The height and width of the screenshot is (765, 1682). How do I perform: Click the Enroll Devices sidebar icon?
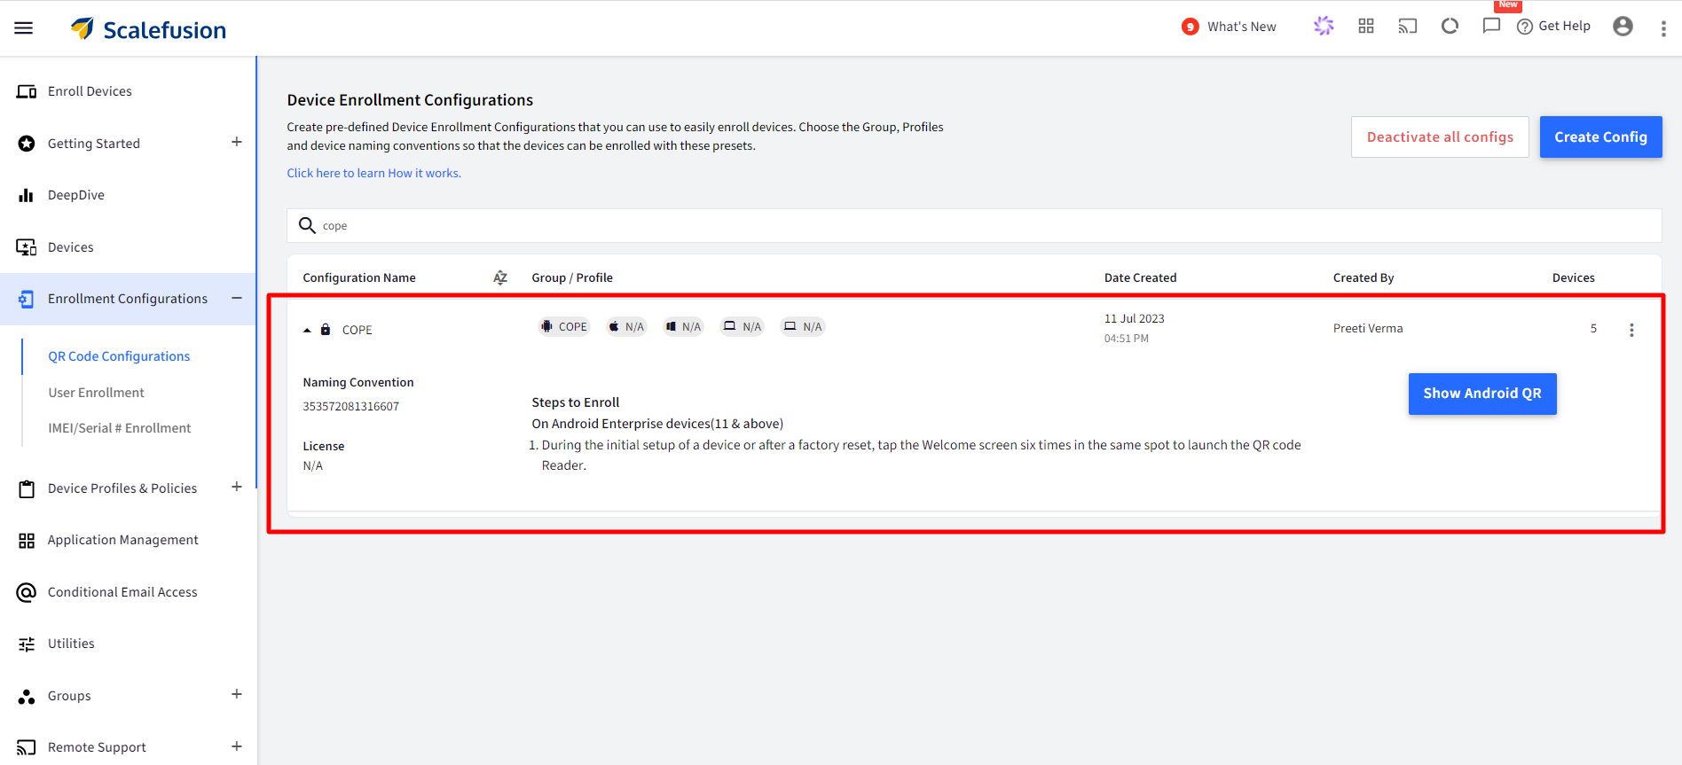[27, 91]
